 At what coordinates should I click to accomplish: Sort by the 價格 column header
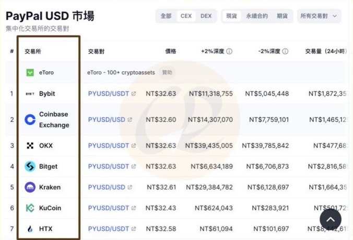(x=171, y=52)
